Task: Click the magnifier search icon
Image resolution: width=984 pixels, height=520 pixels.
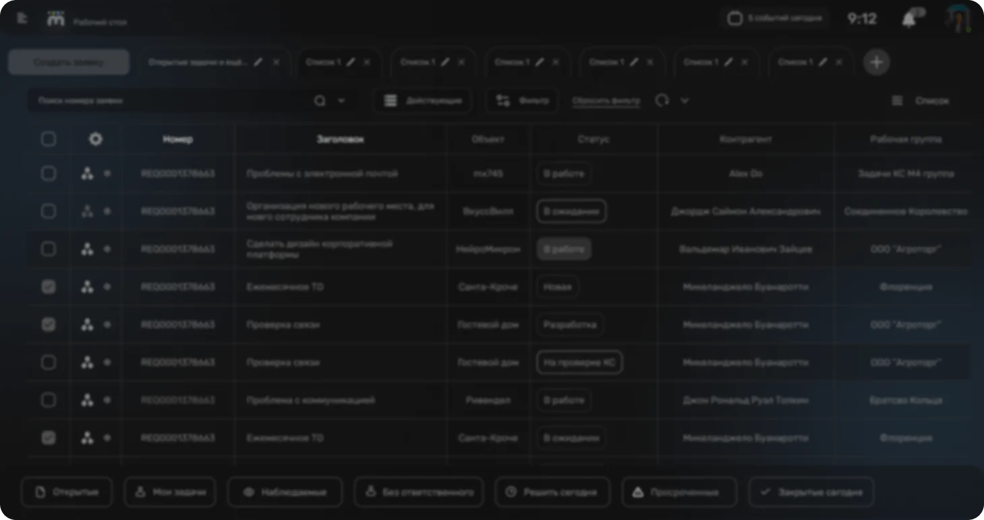Action: click(x=320, y=100)
